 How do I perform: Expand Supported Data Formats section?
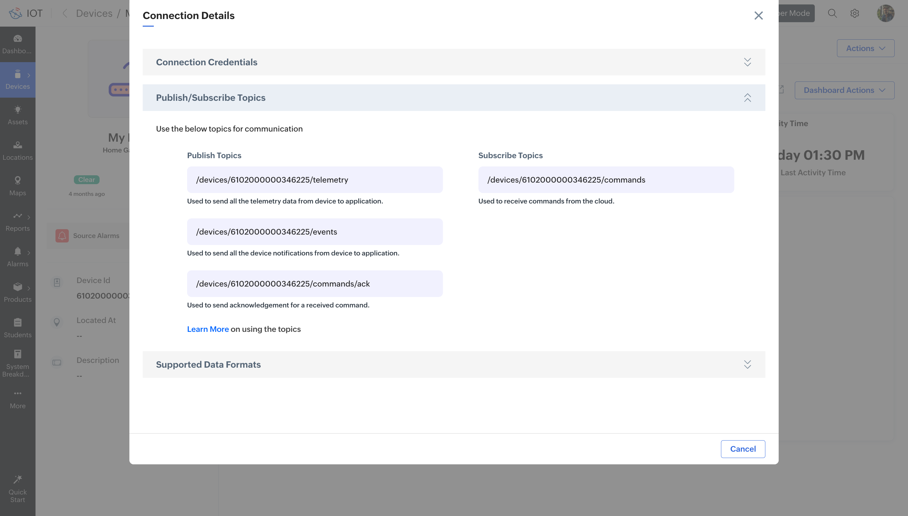pos(747,364)
